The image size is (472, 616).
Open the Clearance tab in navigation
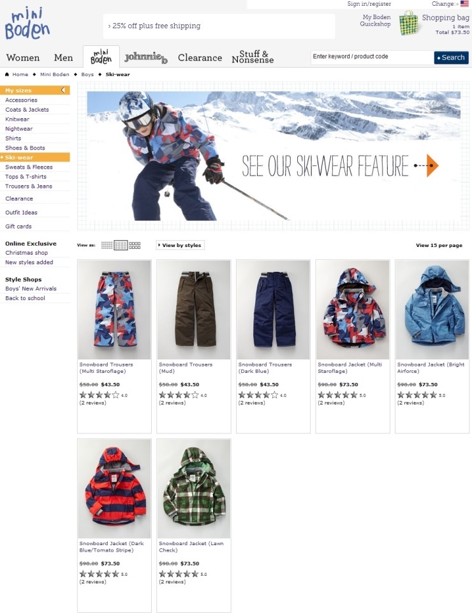click(x=200, y=57)
